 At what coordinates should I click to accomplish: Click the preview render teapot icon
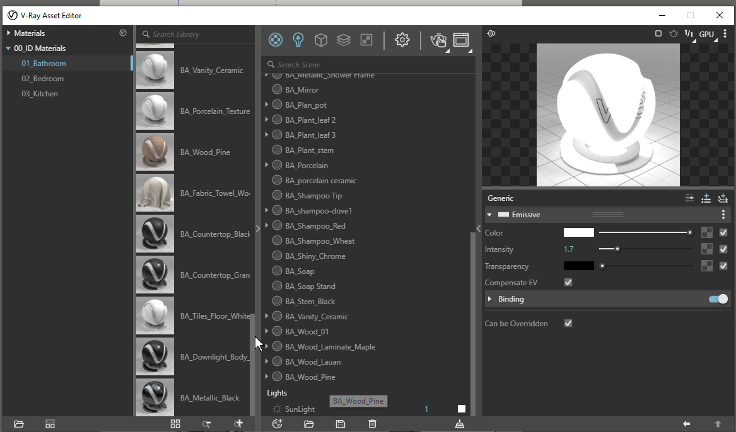click(x=674, y=33)
